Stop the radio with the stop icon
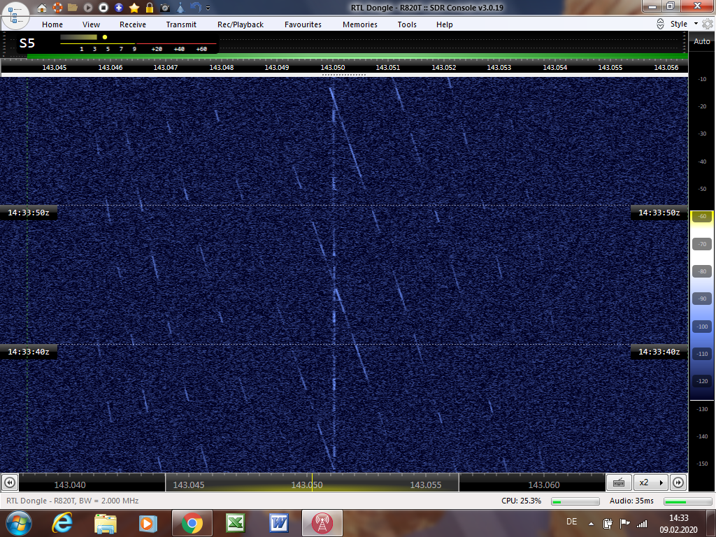The image size is (716, 537). [103, 8]
